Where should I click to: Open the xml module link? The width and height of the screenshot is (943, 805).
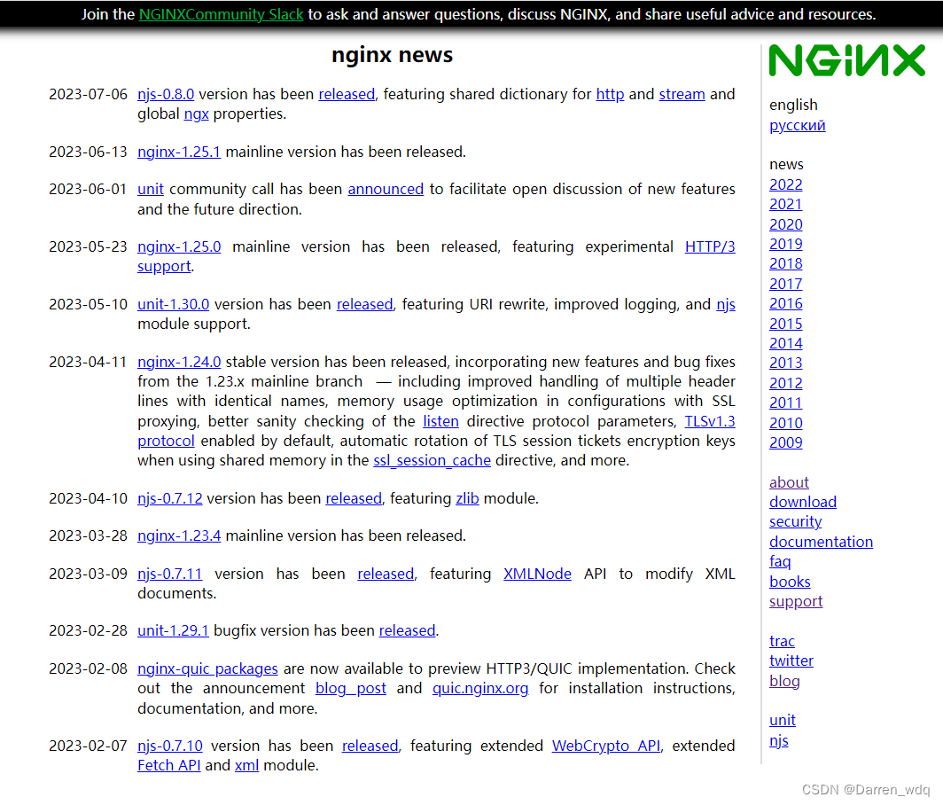pos(246,766)
